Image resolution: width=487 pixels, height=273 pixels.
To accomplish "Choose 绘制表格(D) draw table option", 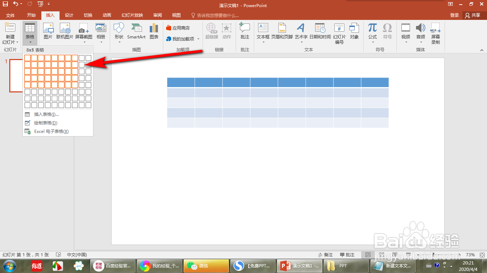I will tap(58, 123).
